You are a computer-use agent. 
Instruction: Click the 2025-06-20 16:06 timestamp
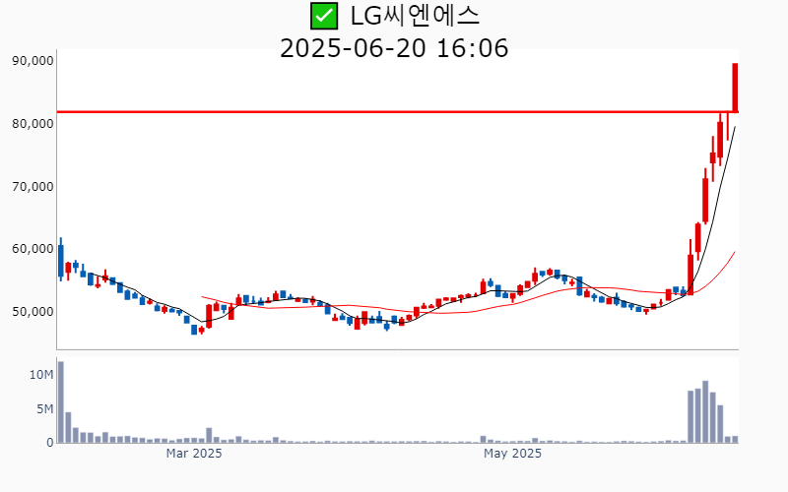[394, 48]
